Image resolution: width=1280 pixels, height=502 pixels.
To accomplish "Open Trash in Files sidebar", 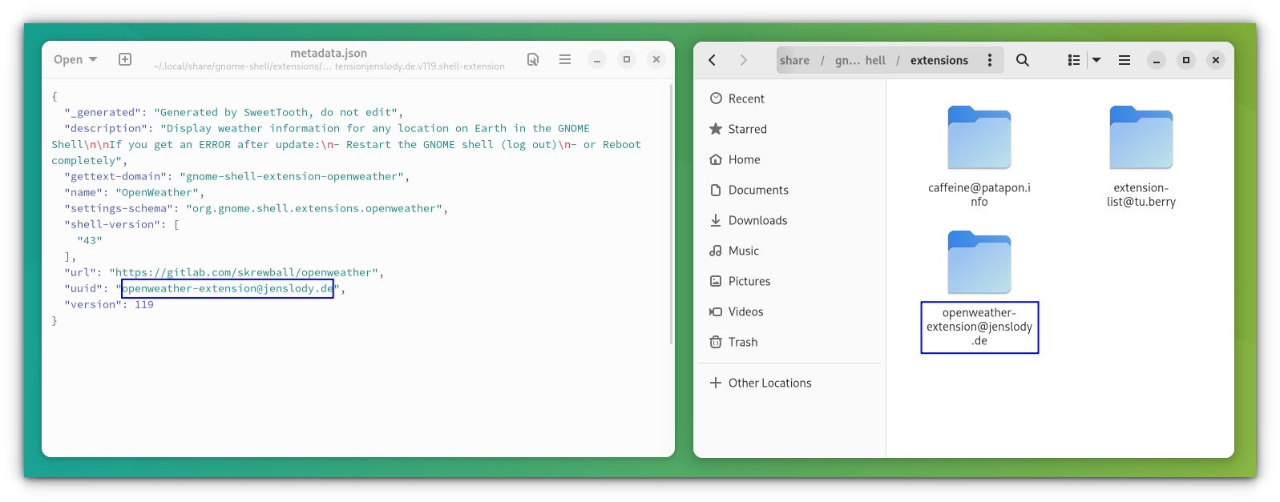I will 789,342.
